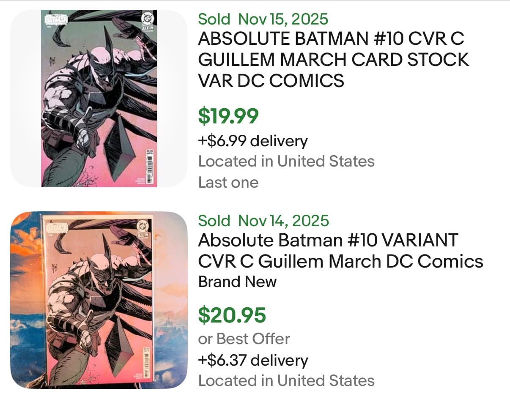Click the "Brand New" condition label

(237, 282)
